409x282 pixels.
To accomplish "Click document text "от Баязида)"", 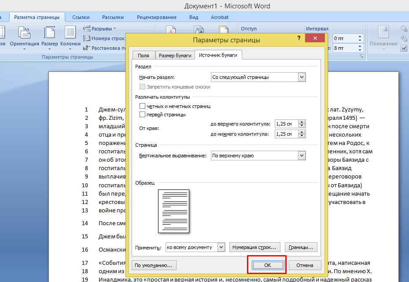I will point(346,186).
